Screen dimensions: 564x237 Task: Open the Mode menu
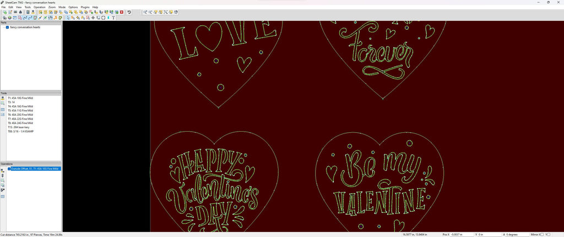click(62, 7)
